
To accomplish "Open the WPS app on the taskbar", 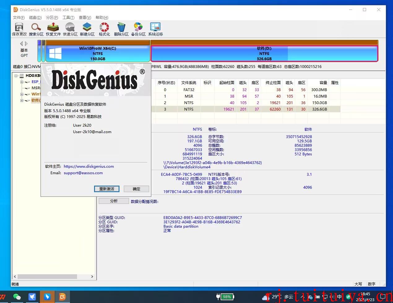I will tap(3, 297).
